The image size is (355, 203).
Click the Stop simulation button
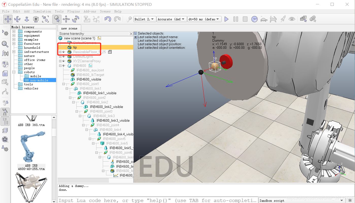(x=245, y=19)
